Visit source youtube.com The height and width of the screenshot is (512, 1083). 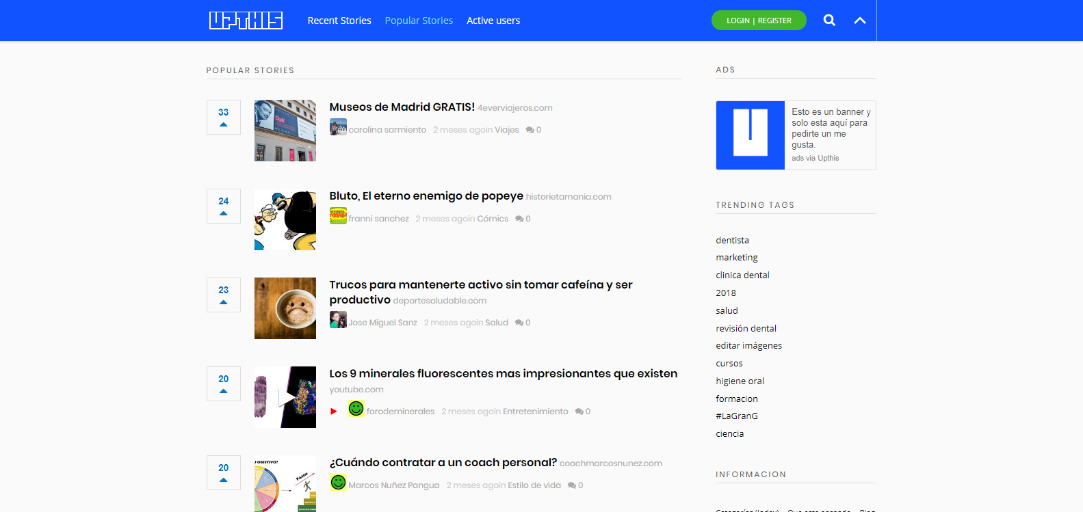pos(356,390)
